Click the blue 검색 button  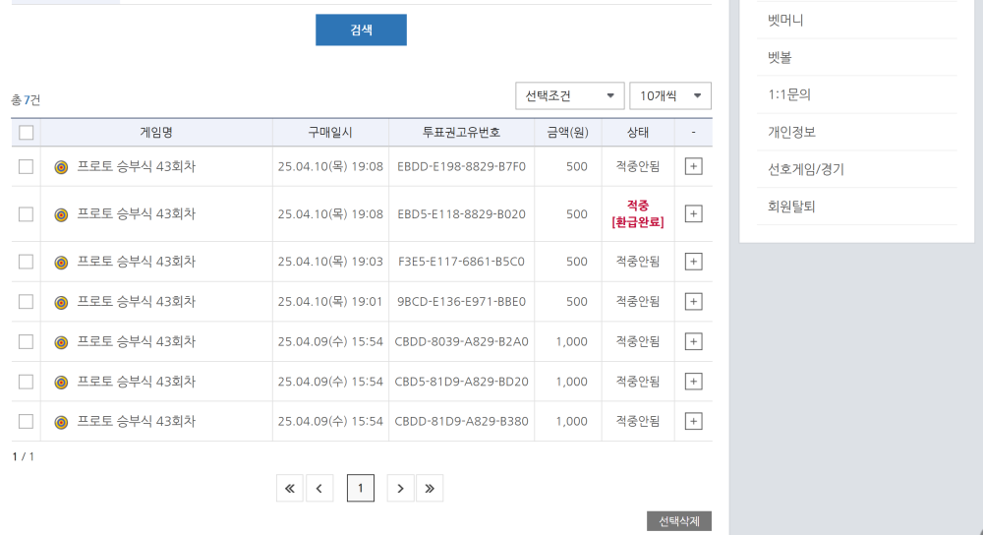click(x=361, y=30)
